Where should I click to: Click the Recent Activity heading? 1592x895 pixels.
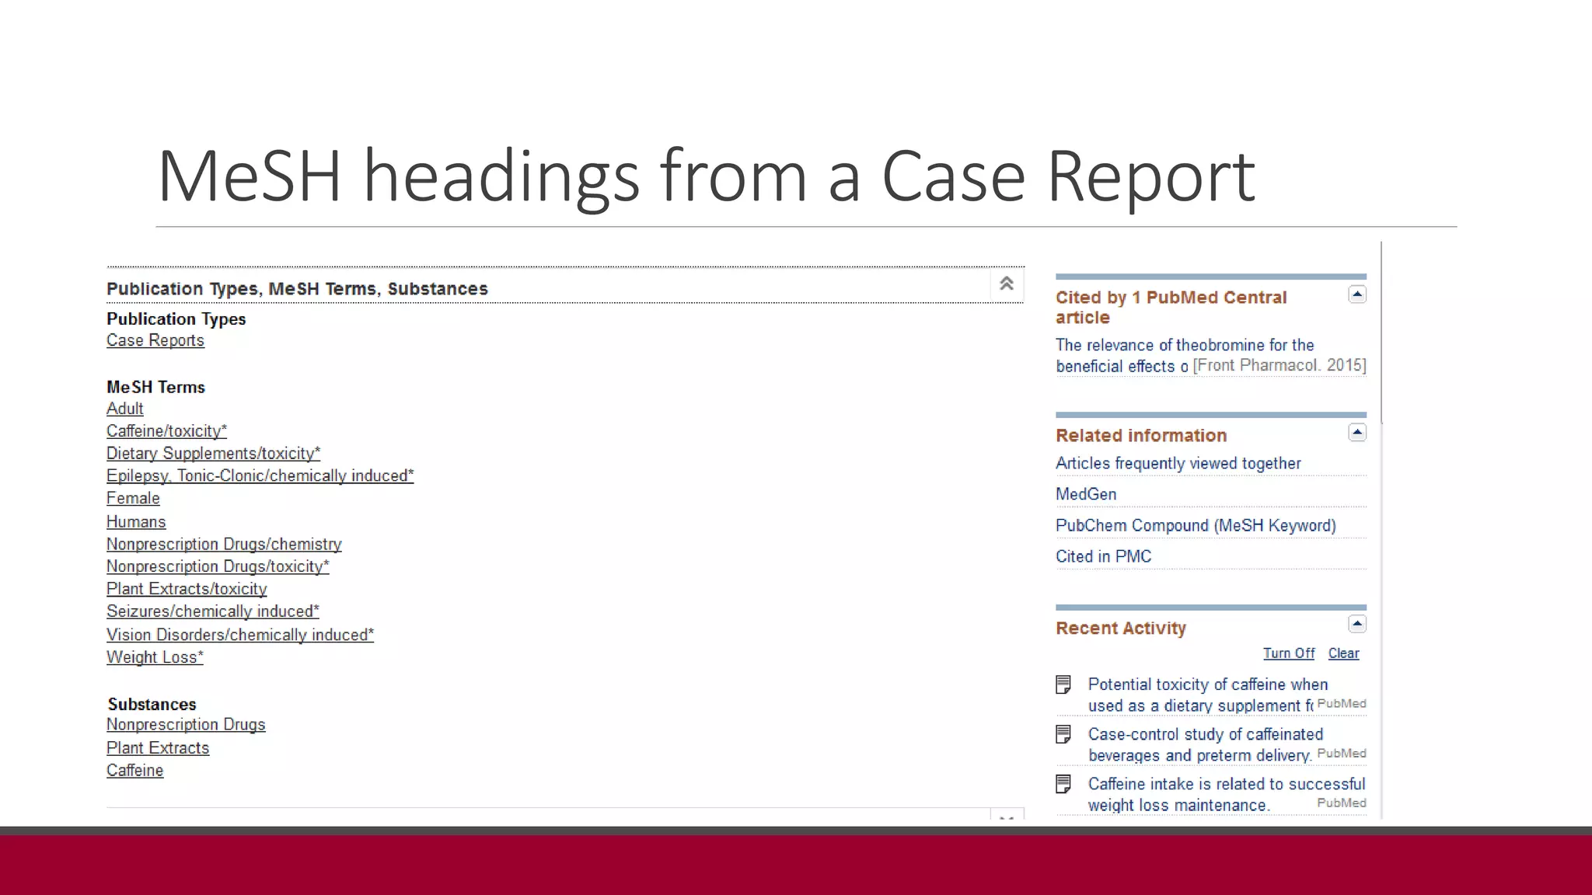(1121, 629)
